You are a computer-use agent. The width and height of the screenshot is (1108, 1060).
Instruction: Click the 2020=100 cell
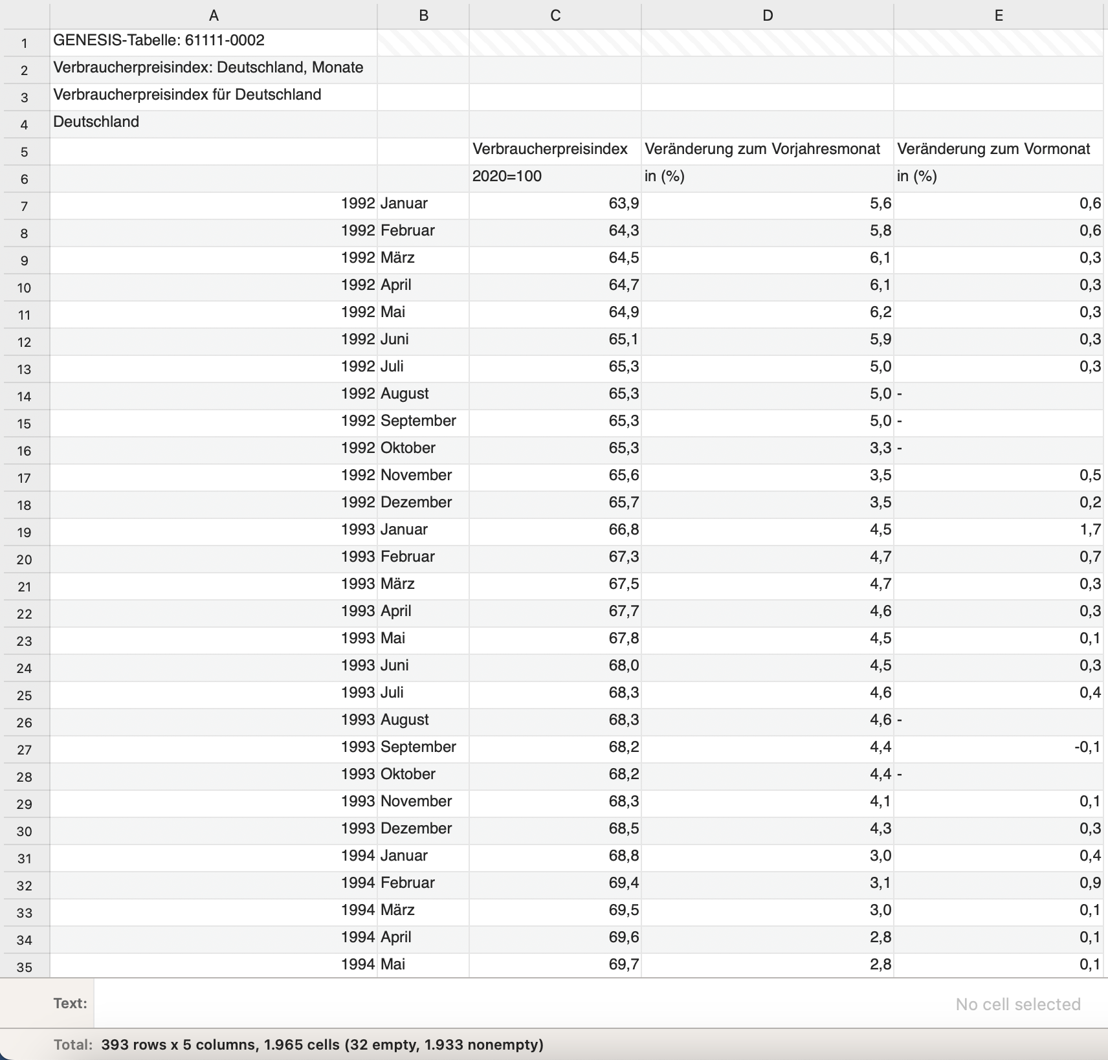(555, 177)
